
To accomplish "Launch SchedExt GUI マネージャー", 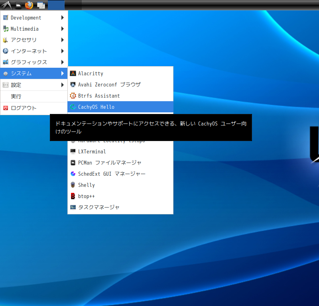I will pos(120,174).
